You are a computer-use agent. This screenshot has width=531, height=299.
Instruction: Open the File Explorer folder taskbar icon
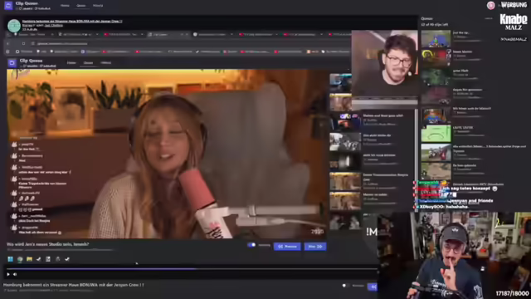click(x=30, y=259)
